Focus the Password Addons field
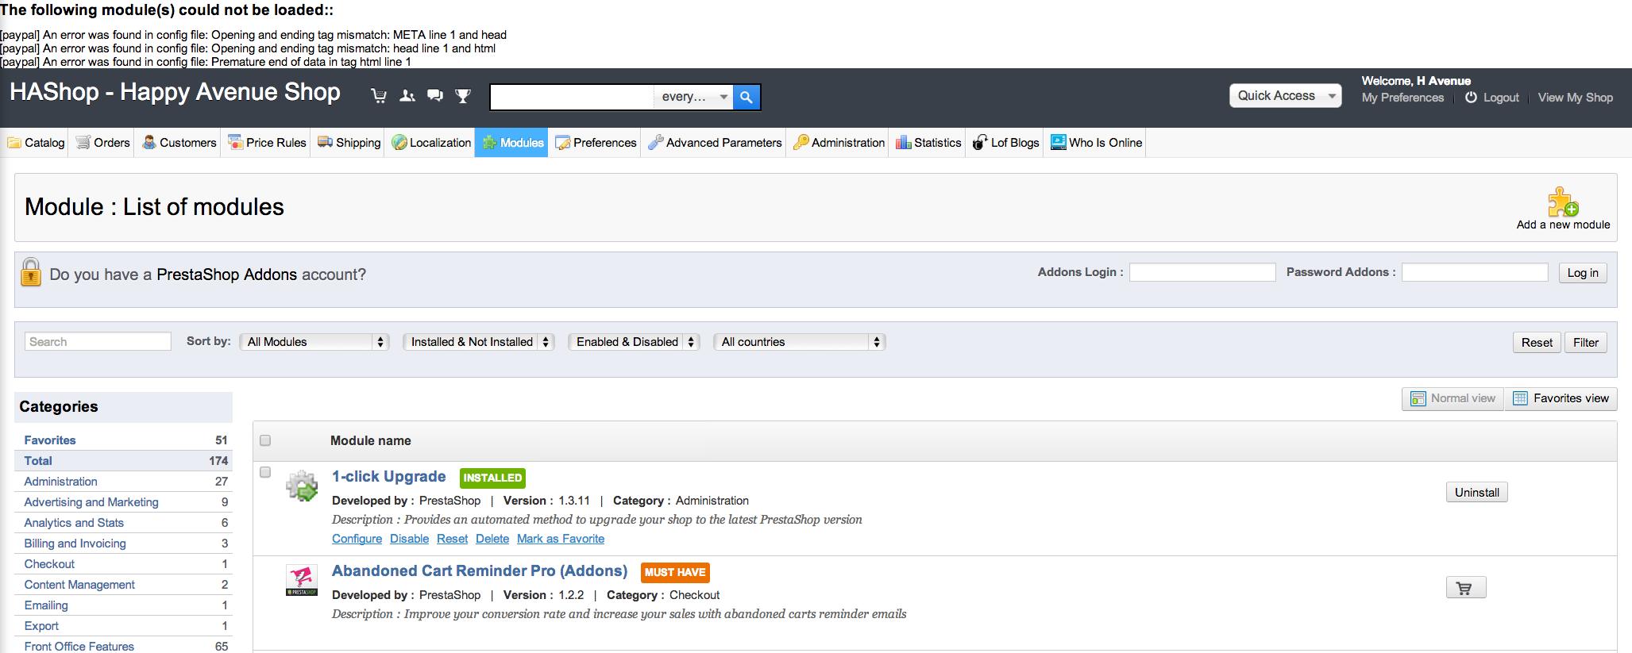Screen dimensions: 1632x653 click(1475, 272)
